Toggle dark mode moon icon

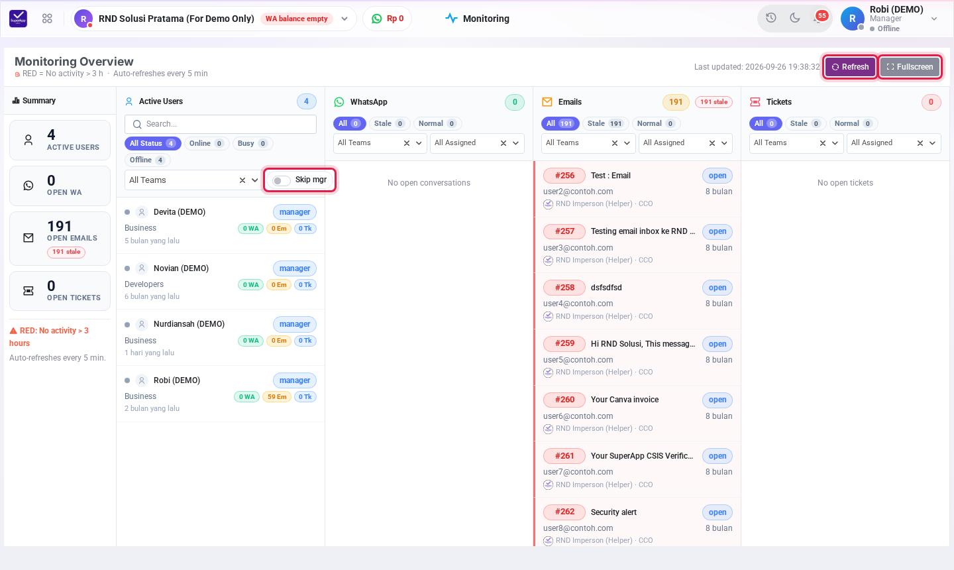[795, 18]
